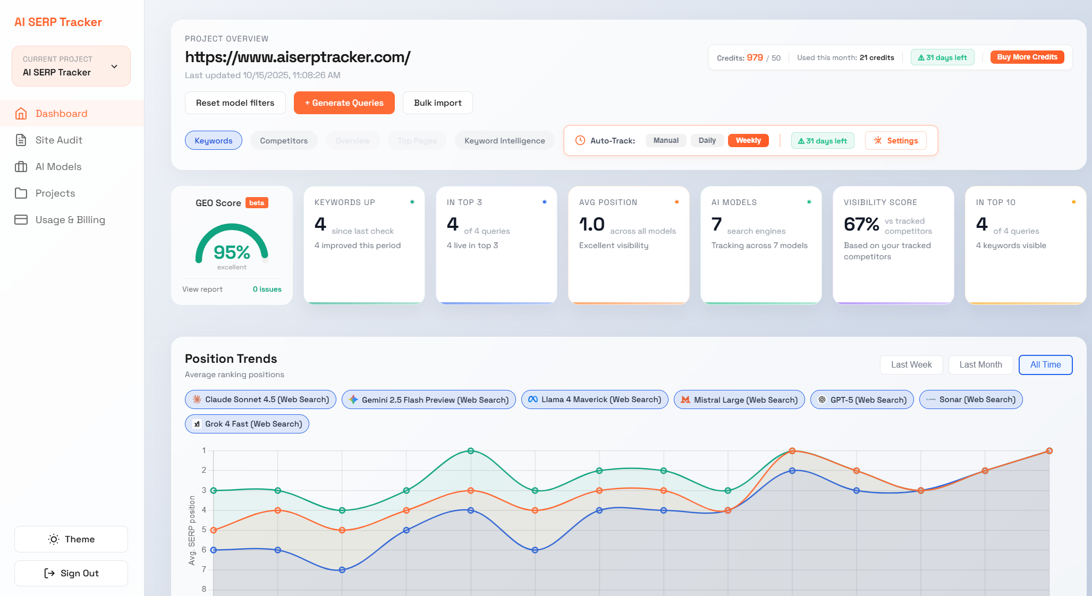Open the 0 issues link
The height and width of the screenshot is (596, 1092).
point(267,289)
